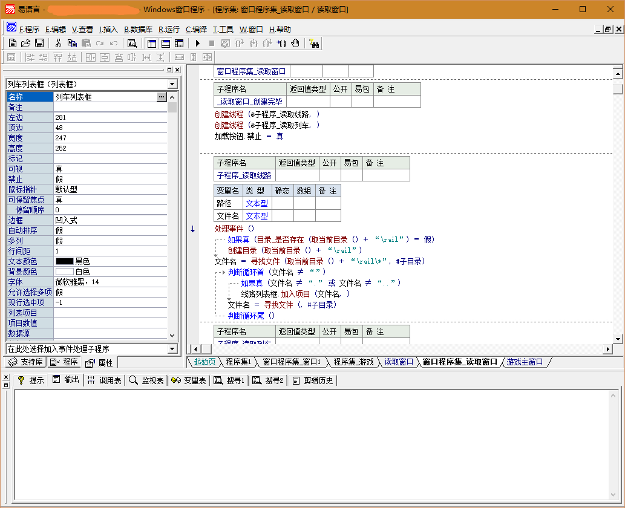This screenshot has height=508, width=625.
Task: Click the binoculars help search icon
Action: 314,43
